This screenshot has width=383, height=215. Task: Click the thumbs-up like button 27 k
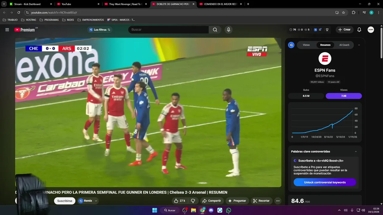(x=180, y=201)
